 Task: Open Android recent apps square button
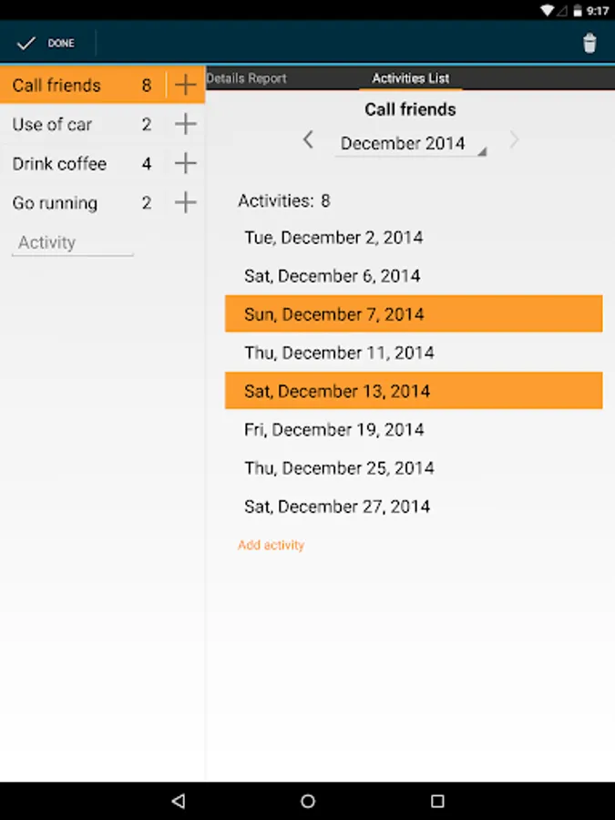tap(437, 801)
